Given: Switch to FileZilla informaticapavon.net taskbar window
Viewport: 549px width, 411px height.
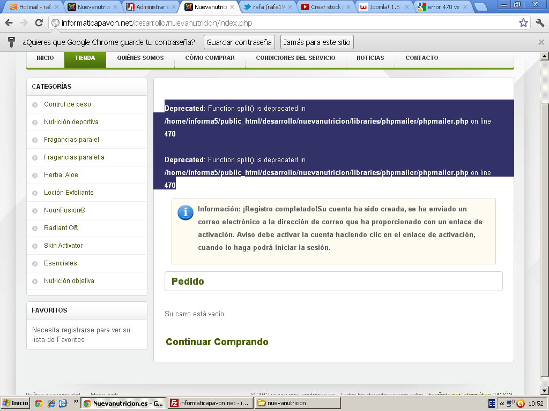Looking at the screenshot, I should 210,404.
